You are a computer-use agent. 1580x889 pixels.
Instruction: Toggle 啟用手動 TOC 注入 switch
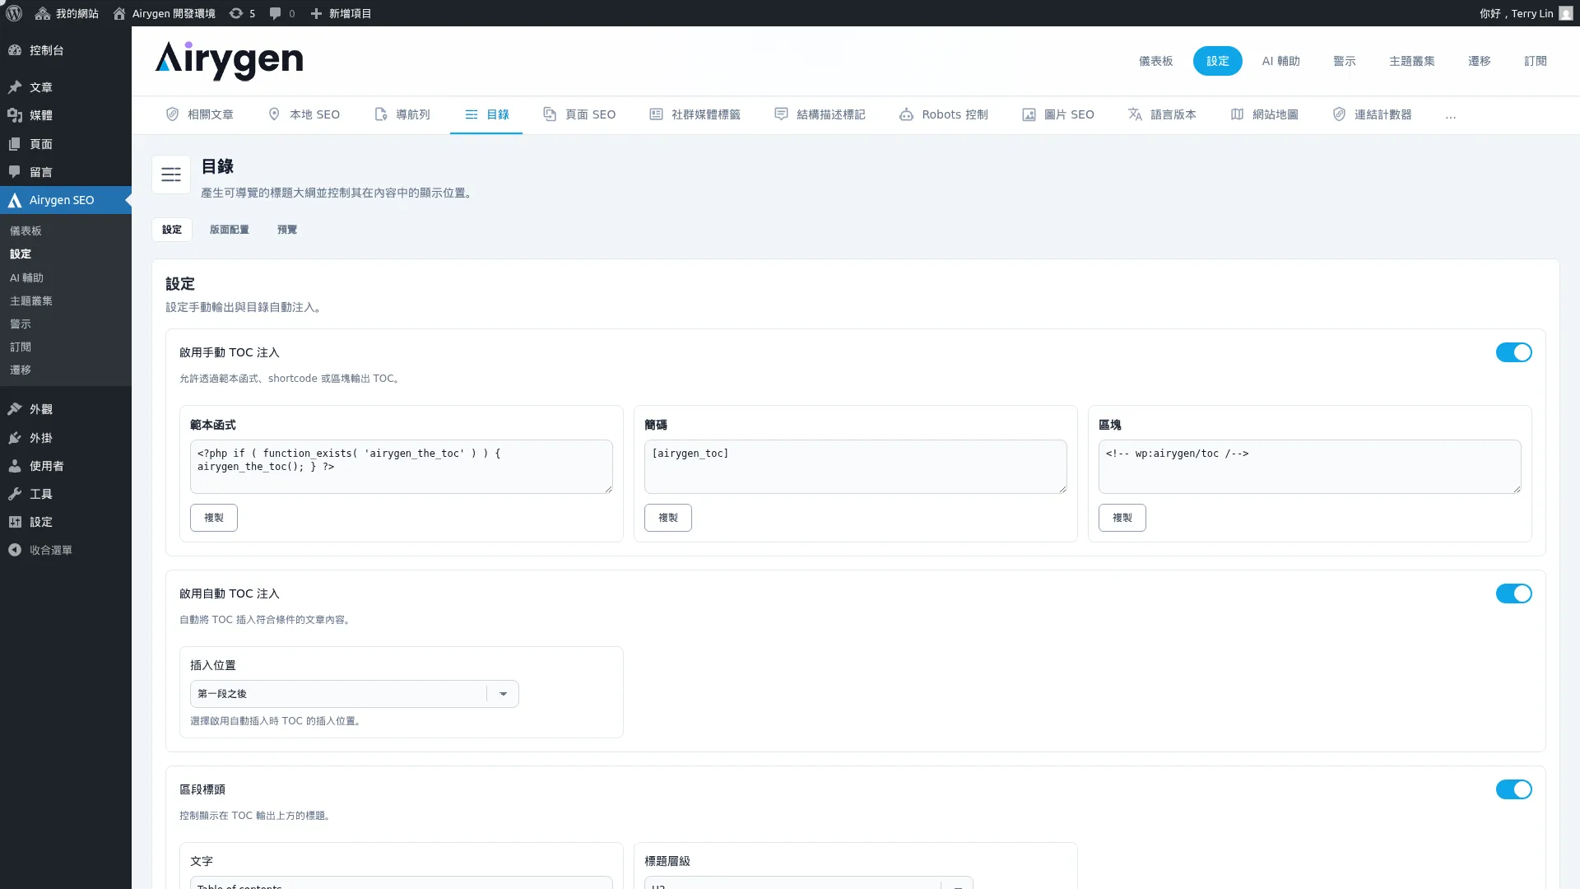(1513, 352)
